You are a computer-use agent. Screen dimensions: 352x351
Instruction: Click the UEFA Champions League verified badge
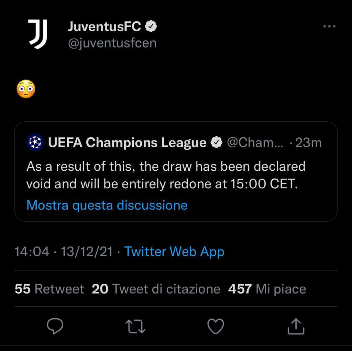tap(216, 142)
